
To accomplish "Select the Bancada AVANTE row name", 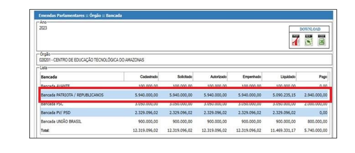I will click(56, 86).
